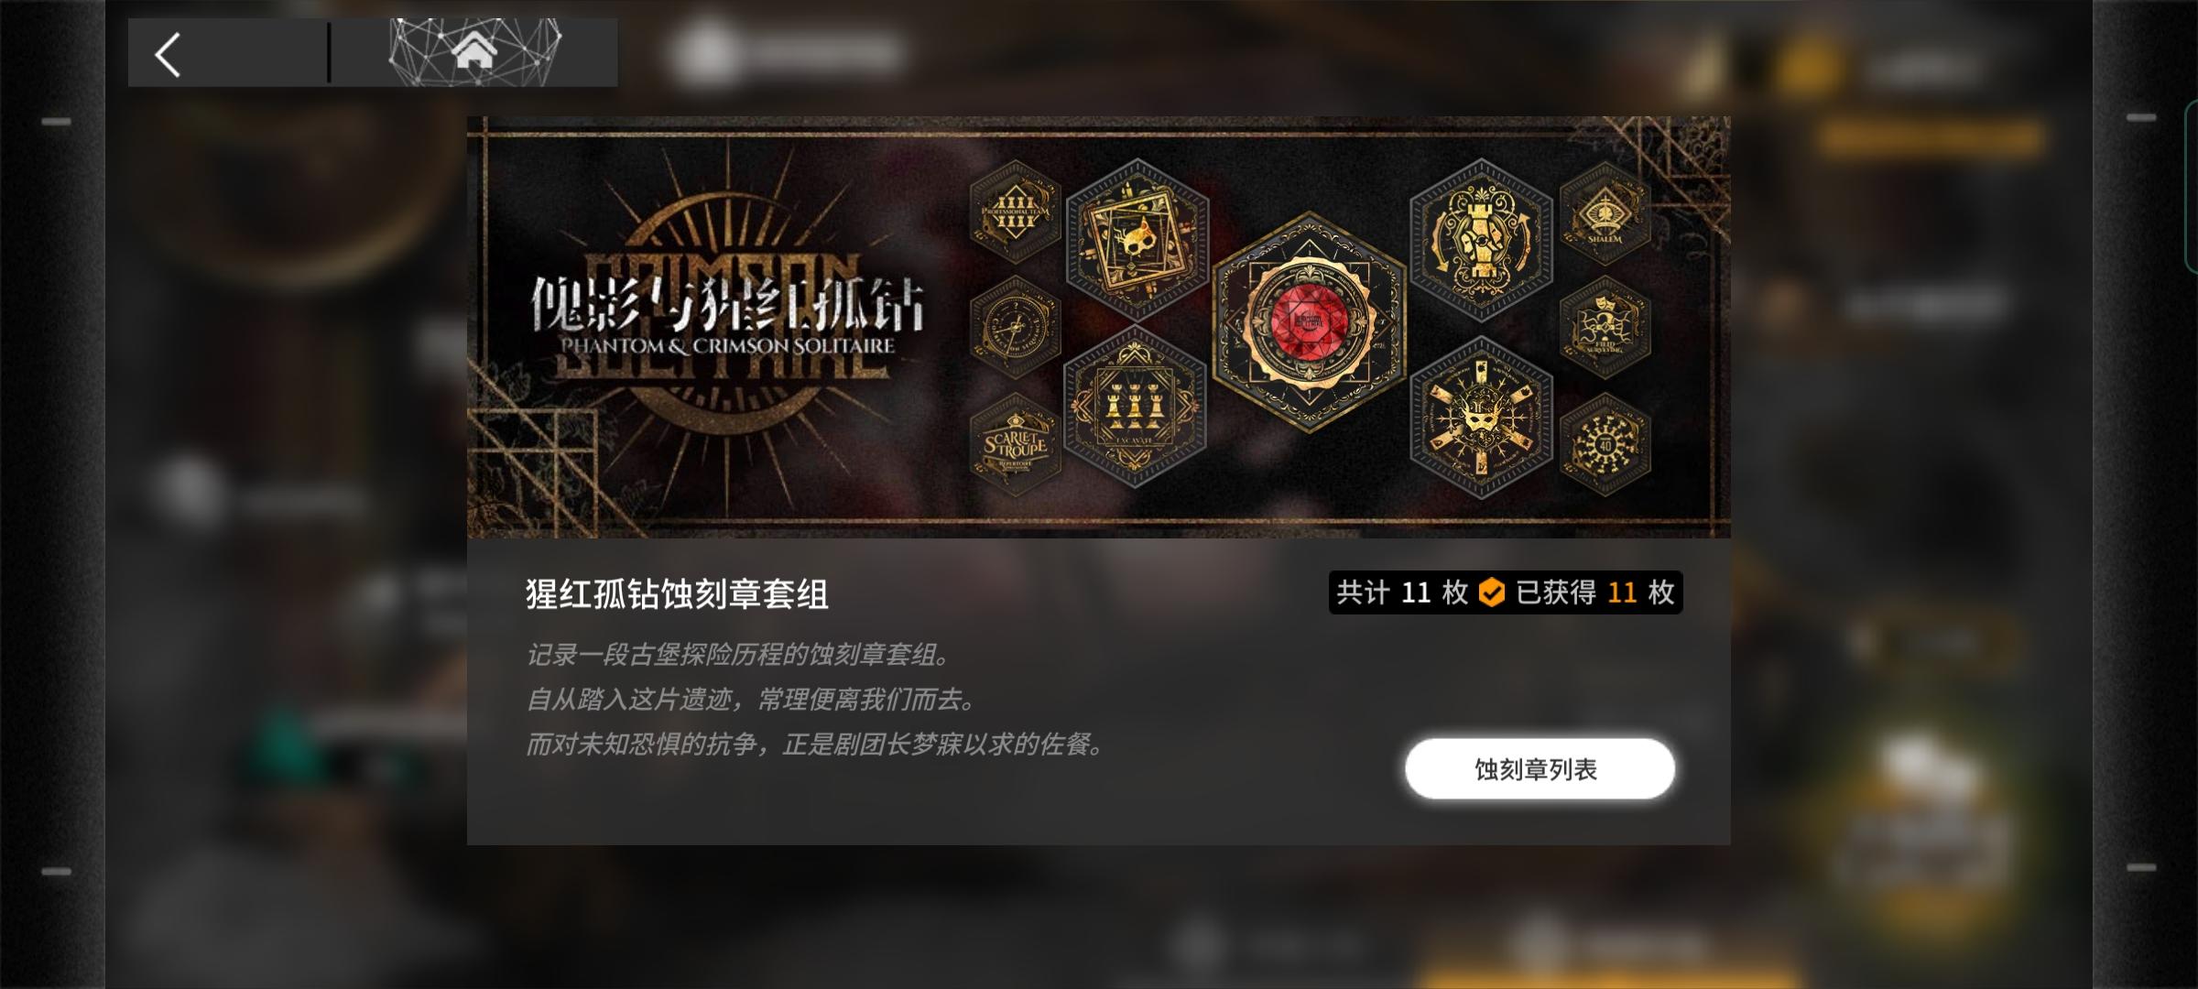Screen dimensions: 2198x989
Task: Click the medal set description text
Action: click(x=815, y=700)
